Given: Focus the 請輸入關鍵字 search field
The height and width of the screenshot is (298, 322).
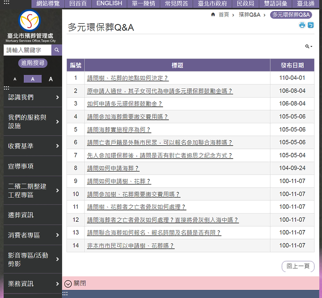Looking at the screenshot, I should 27,50.
